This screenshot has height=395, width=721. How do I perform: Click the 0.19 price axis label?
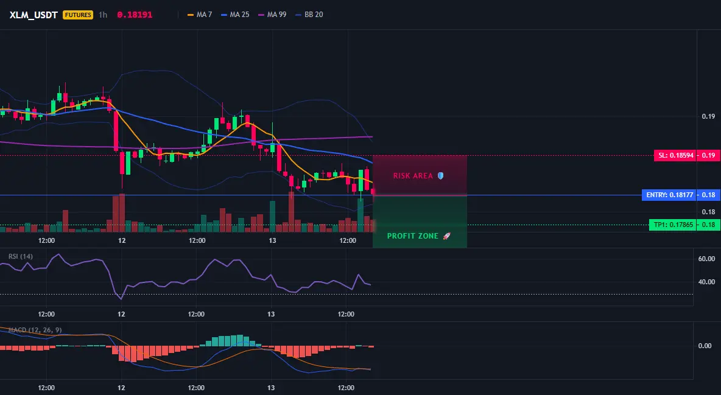tap(708, 116)
